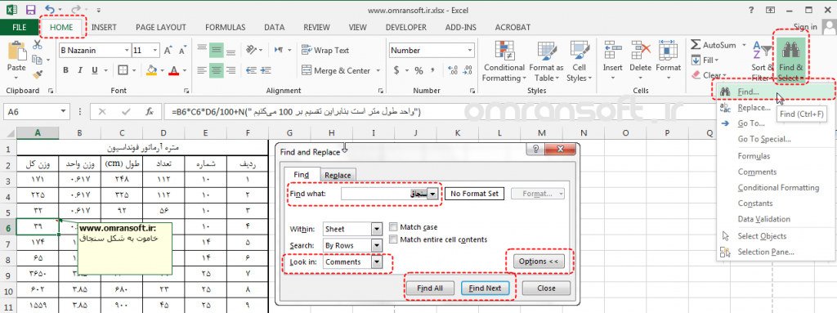
Task: Click the Percent Style icon
Action: [x=419, y=70]
